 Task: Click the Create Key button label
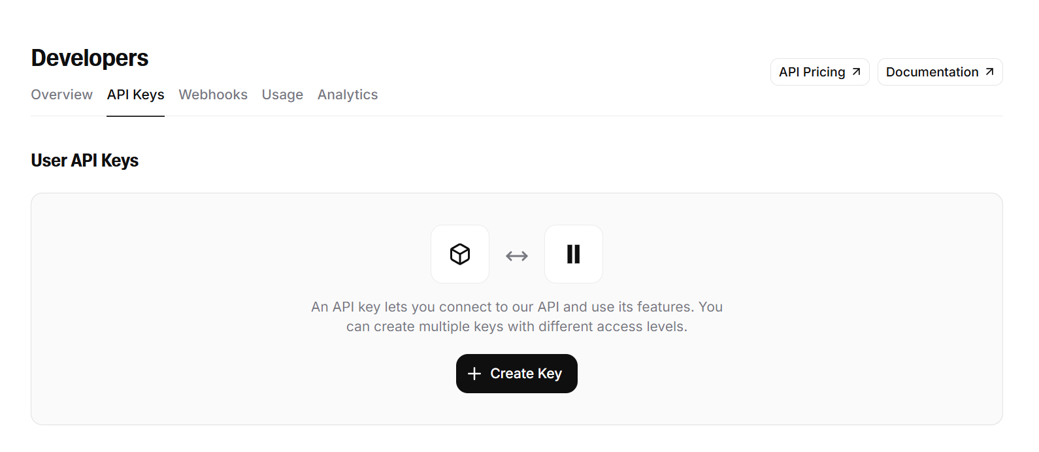[526, 374]
